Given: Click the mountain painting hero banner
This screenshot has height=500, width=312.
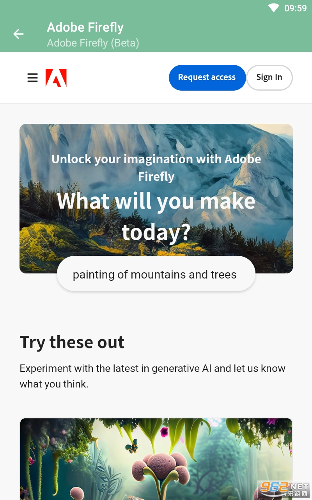Looking at the screenshot, I should 156,141.
